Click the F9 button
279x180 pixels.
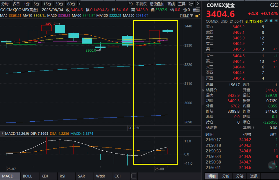[x=130, y=4]
